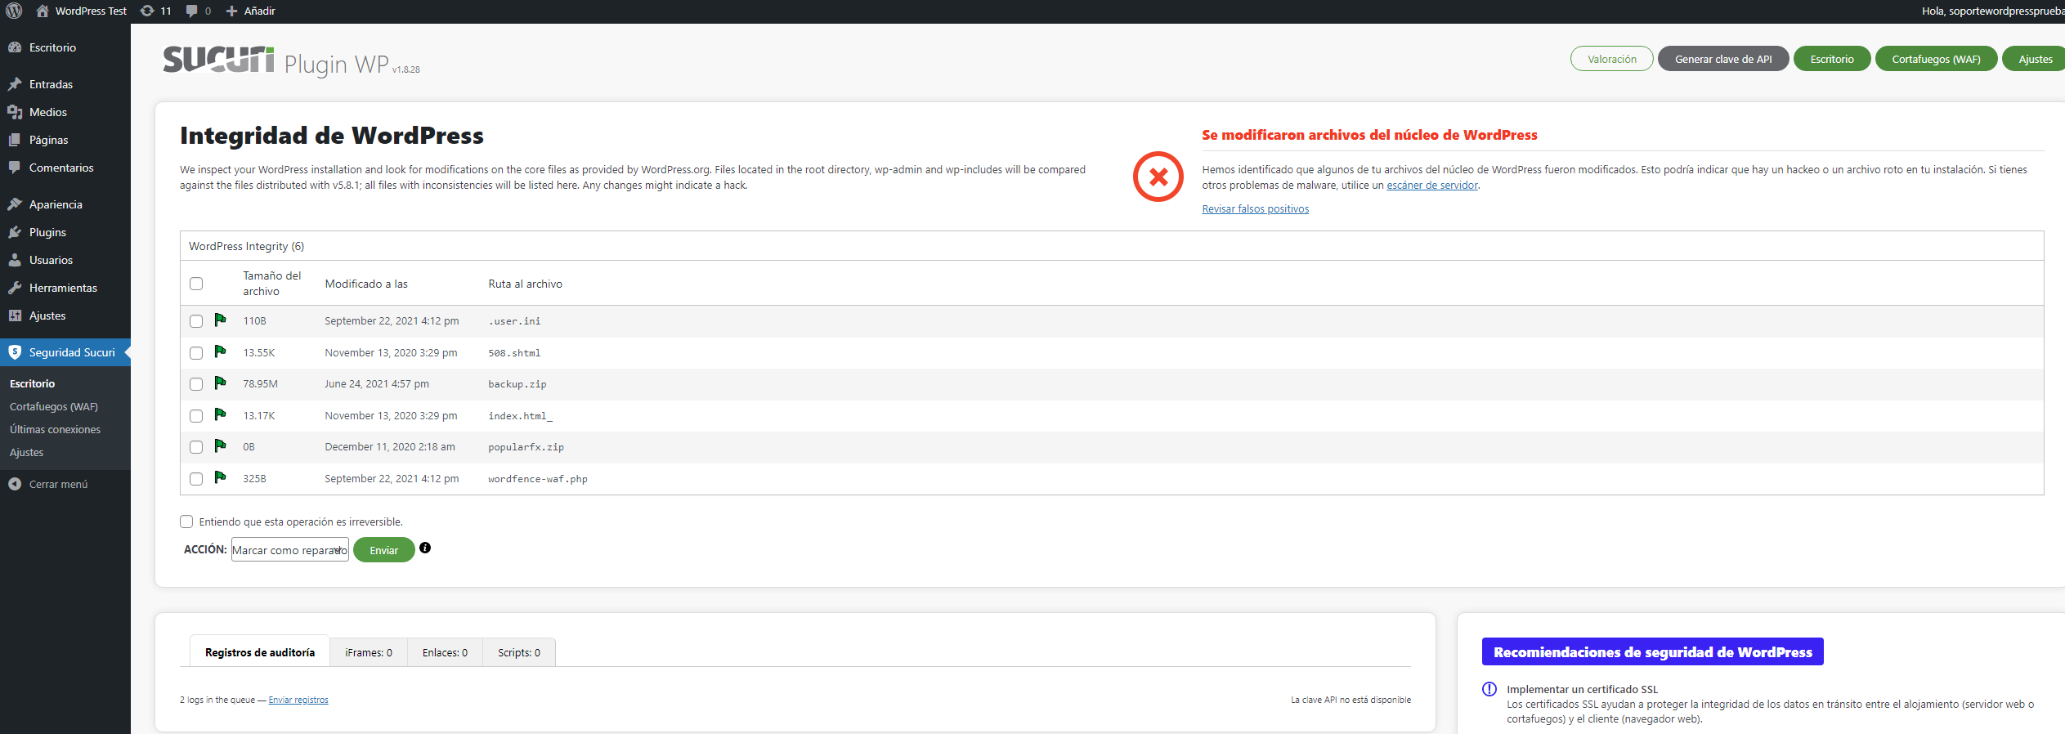Click the green flag on 508.shtml row
The image size is (2065, 734).
pyautogui.click(x=220, y=351)
